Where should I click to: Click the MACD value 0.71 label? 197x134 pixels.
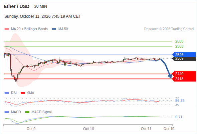click(x=179, y=117)
